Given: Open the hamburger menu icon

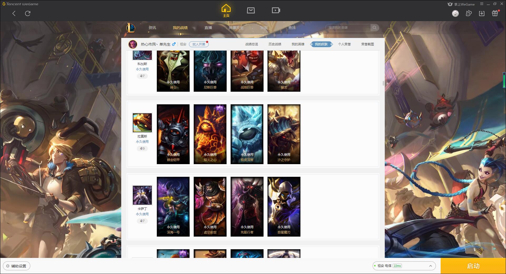Looking at the screenshot, I should [x=482, y=4].
